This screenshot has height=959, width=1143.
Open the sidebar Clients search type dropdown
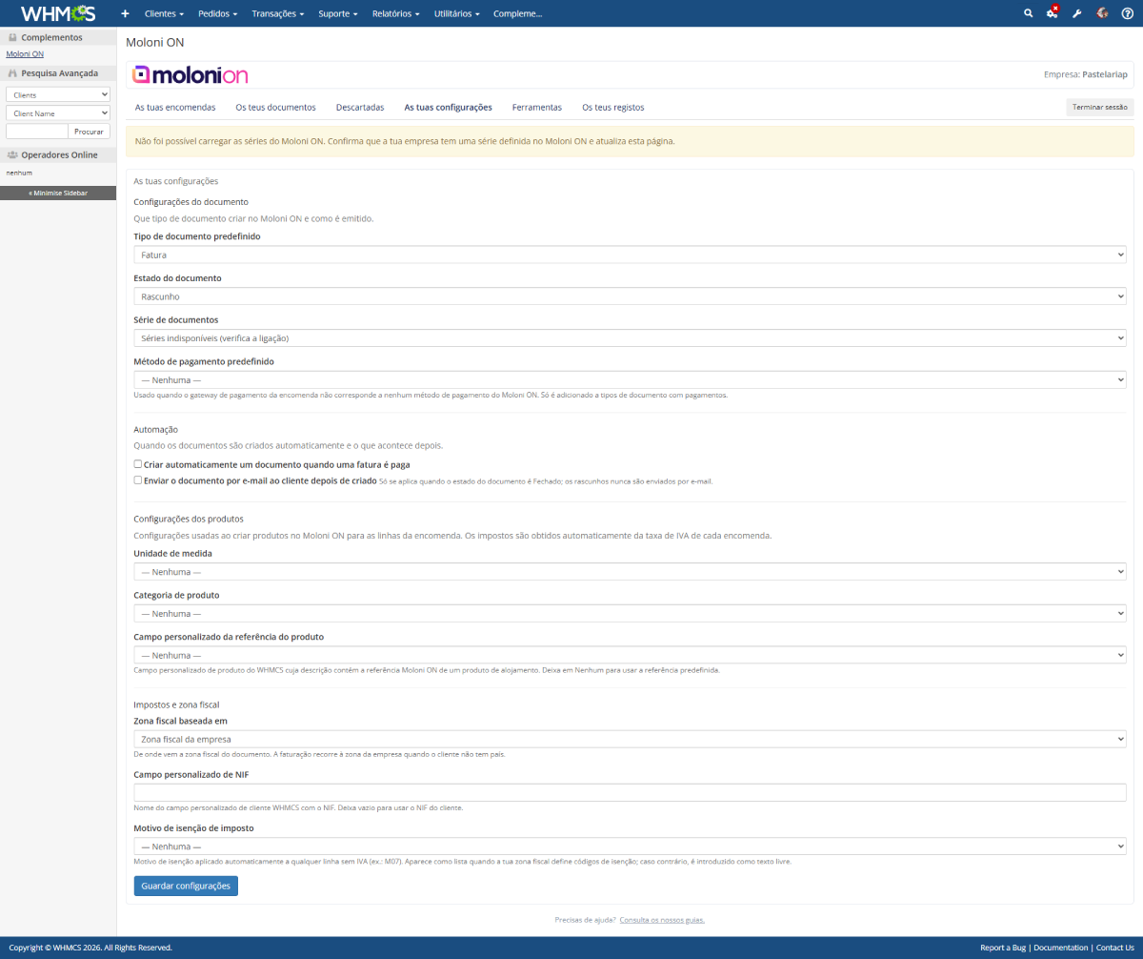(58, 94)
